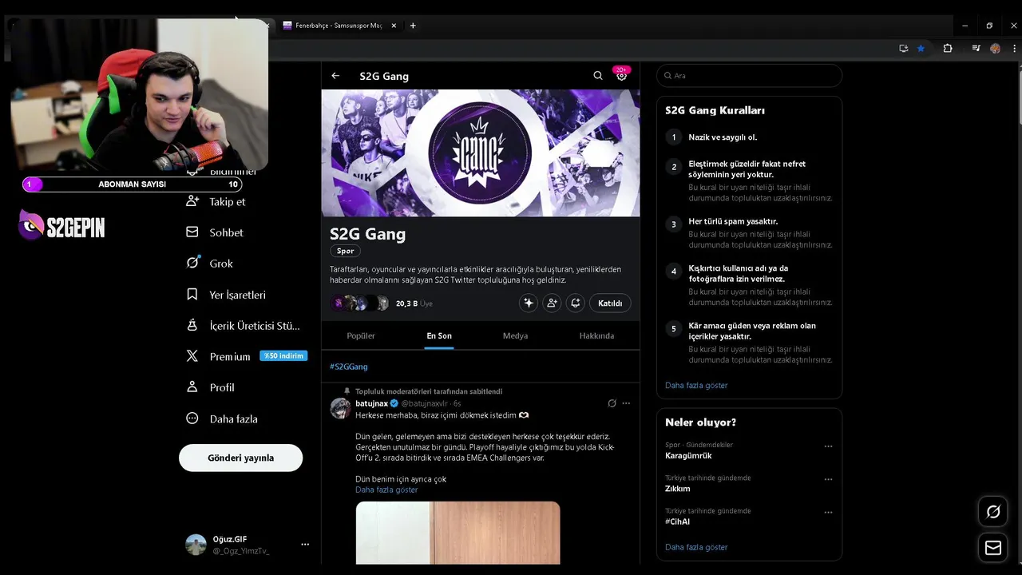
Task: Click the sparkle icon next to member count
Action: (x=529, y=303)
